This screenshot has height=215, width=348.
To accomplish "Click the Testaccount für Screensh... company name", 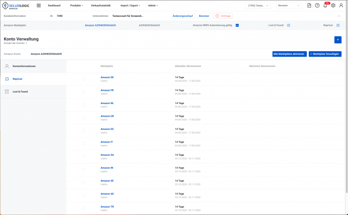I will click(x=128, y=16).
